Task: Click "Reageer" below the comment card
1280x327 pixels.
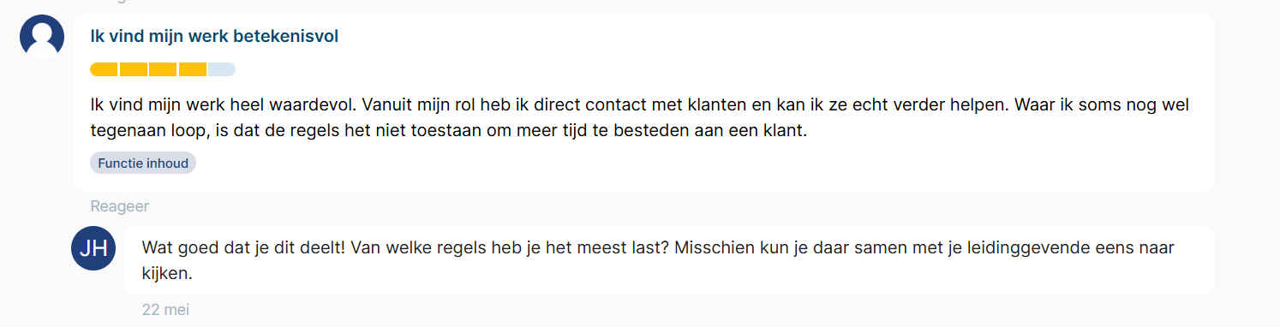Action: coord(119,206)
